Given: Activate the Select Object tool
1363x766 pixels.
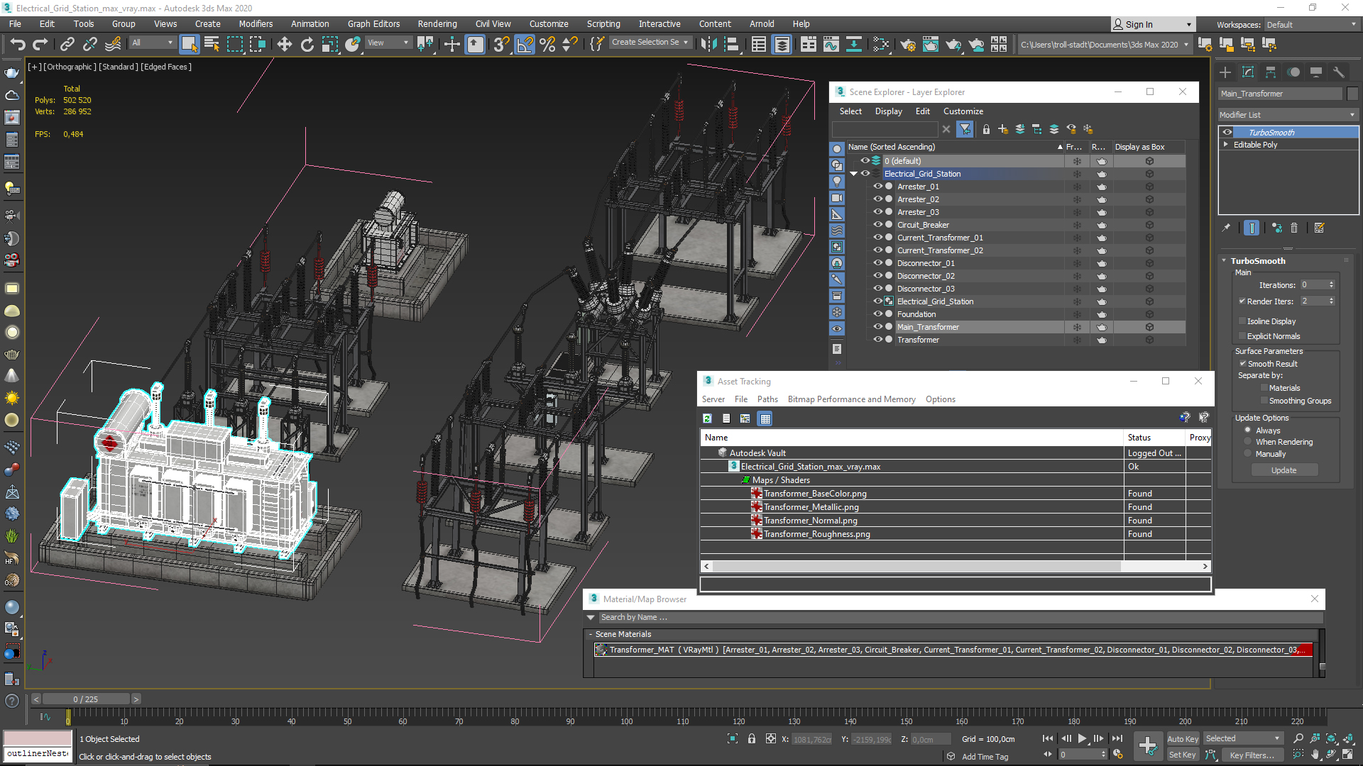Looking at the screenshot, I should pos(189,44).
